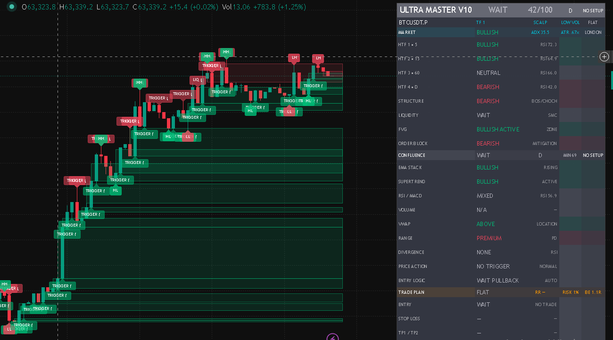
Task: Click the LIQUIDITY row label
Action: [x=408, y=115]
